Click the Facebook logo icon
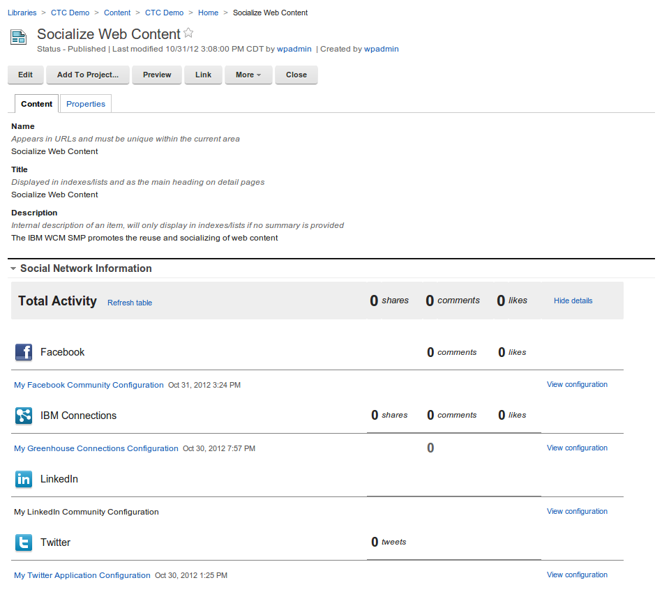 [24, 352]
